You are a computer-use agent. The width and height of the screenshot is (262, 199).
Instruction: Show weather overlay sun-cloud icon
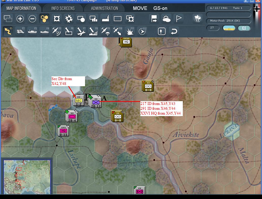[x=166, y=19]
